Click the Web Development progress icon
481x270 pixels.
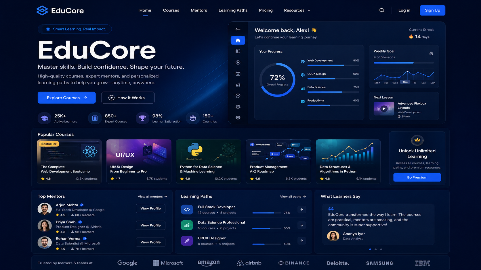point(303,61)
